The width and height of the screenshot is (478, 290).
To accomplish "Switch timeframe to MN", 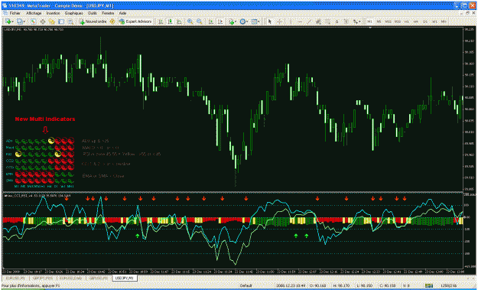I will [444, 21].
